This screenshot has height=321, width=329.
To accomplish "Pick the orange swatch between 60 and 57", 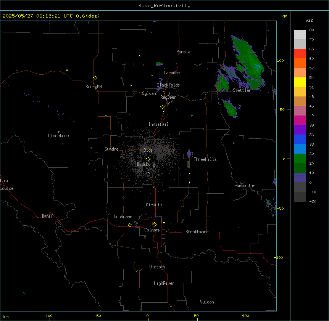I will pyautogui.click(x=300, y=63).
